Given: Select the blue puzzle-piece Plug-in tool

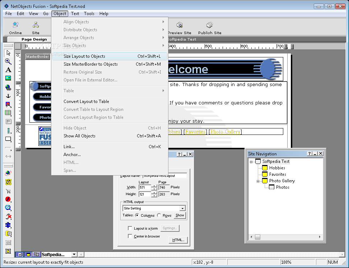Looking at the screenshot, I should click(x=8, y=225).
